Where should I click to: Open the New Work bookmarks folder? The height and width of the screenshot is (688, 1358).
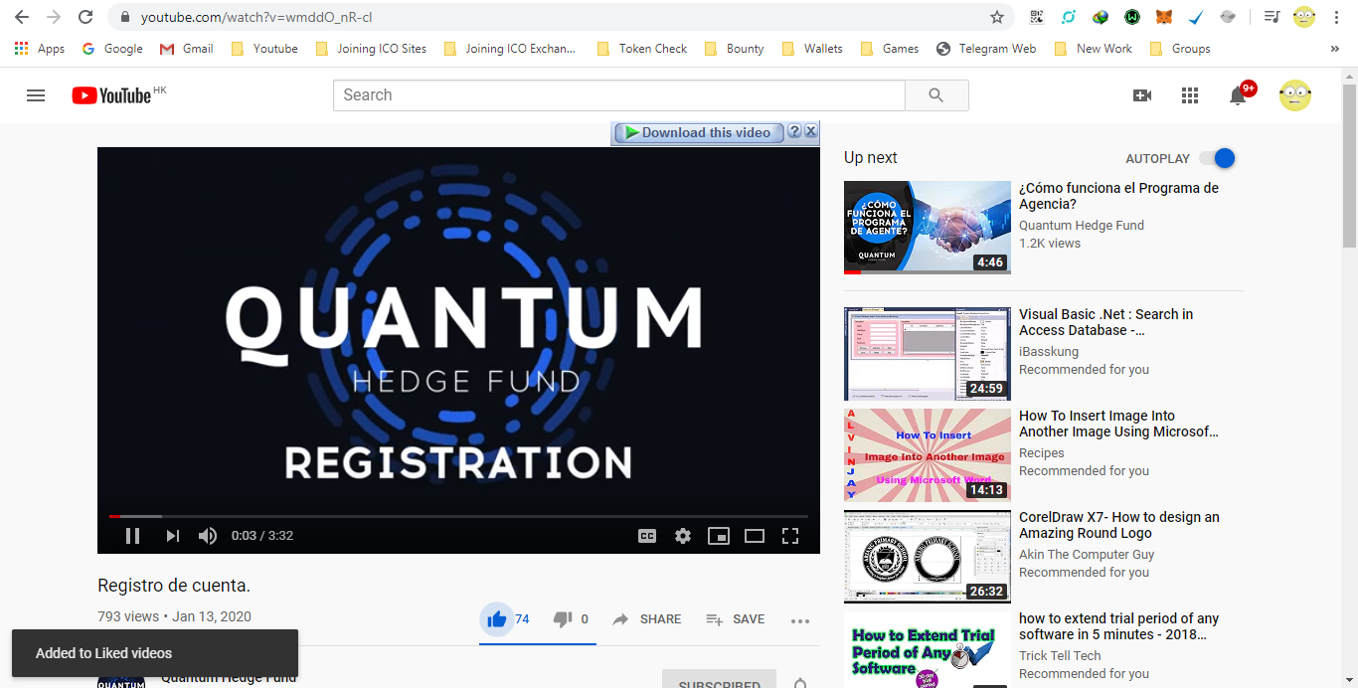(1093, 48)
